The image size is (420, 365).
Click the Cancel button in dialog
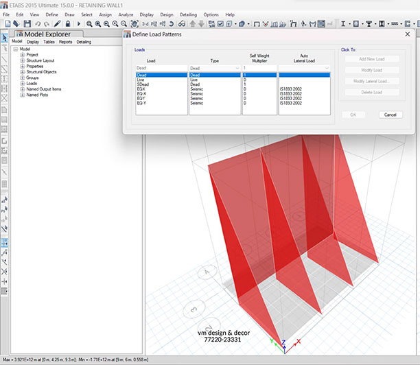point(390,115)
